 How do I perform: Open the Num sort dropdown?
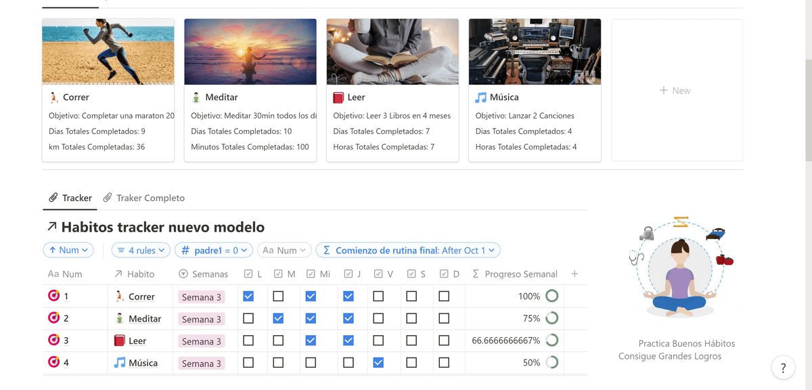tap(68, 251)
